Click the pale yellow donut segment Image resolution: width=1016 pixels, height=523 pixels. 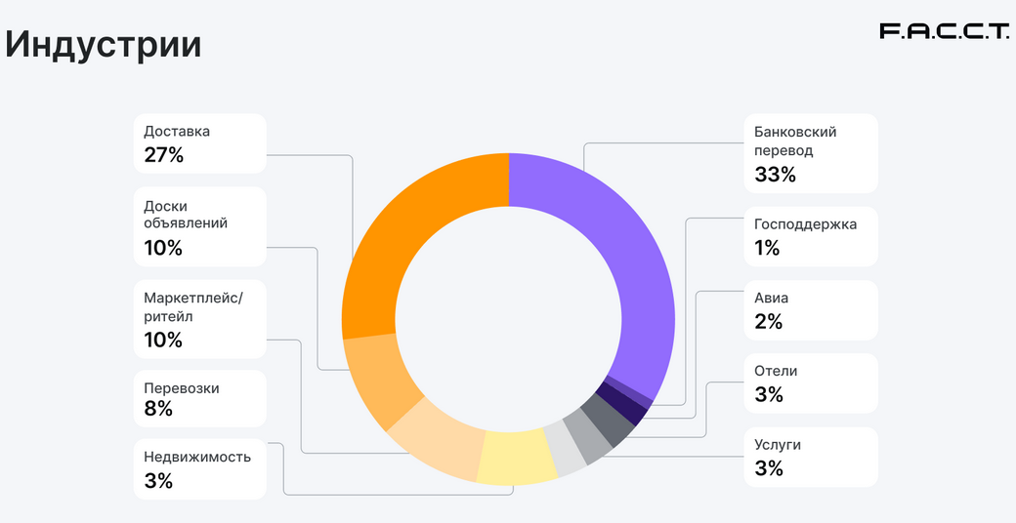tap(518, 456)
